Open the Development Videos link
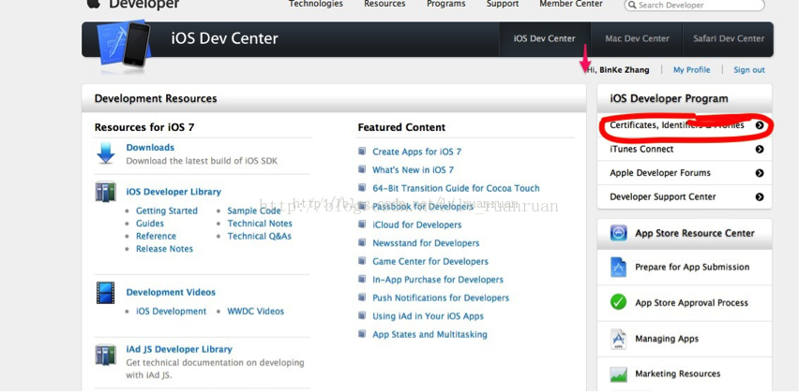Screen dimensions: 799x392 (171, 292)
